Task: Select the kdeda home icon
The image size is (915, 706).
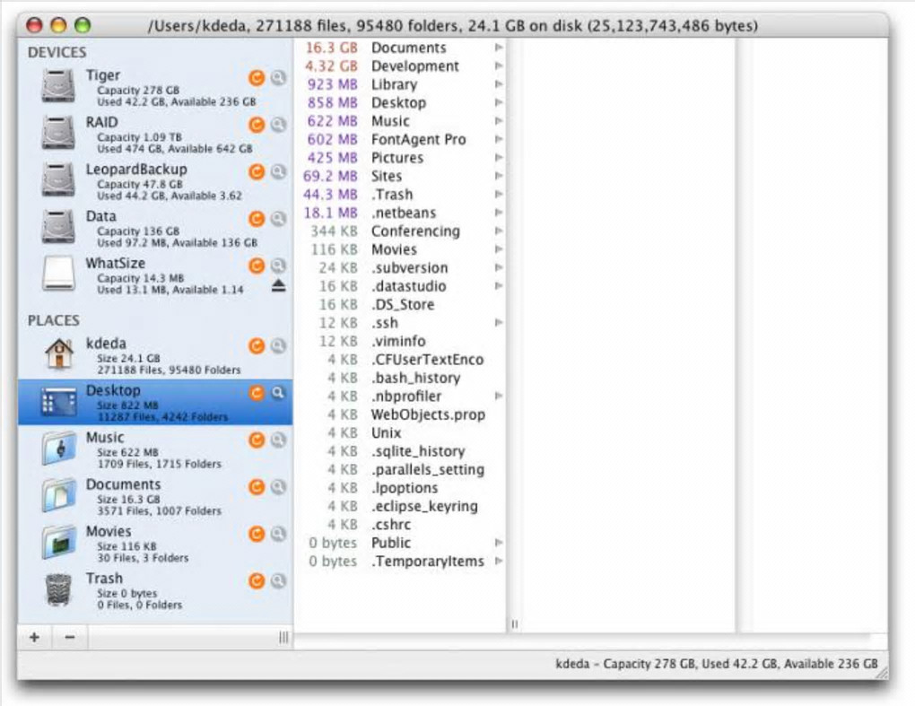Action: (x=59, y=354)
